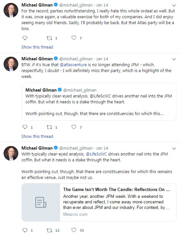
Task: Open the first tweet's chevron options menu
Action: [x=174, y=6]
